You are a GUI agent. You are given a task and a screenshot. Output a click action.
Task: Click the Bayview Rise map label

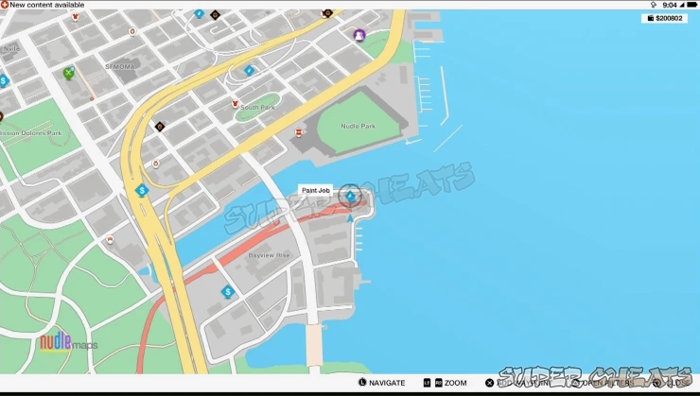[x=270, y=255]
